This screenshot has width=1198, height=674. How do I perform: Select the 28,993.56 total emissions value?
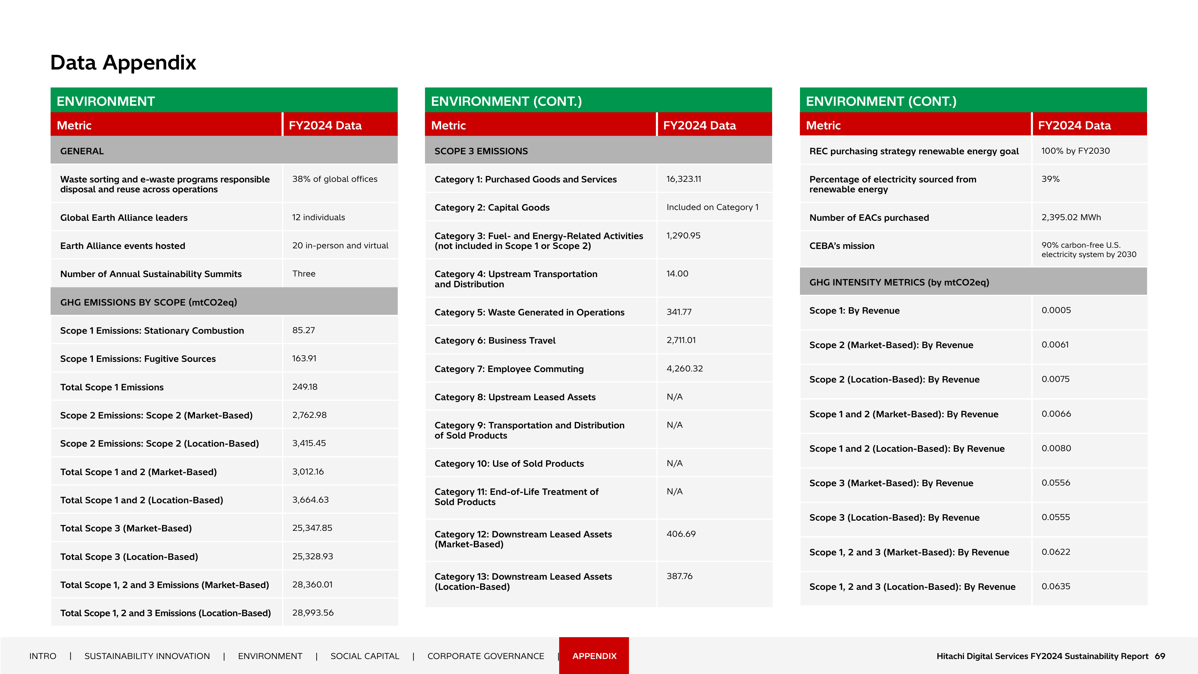click(313, 613)
